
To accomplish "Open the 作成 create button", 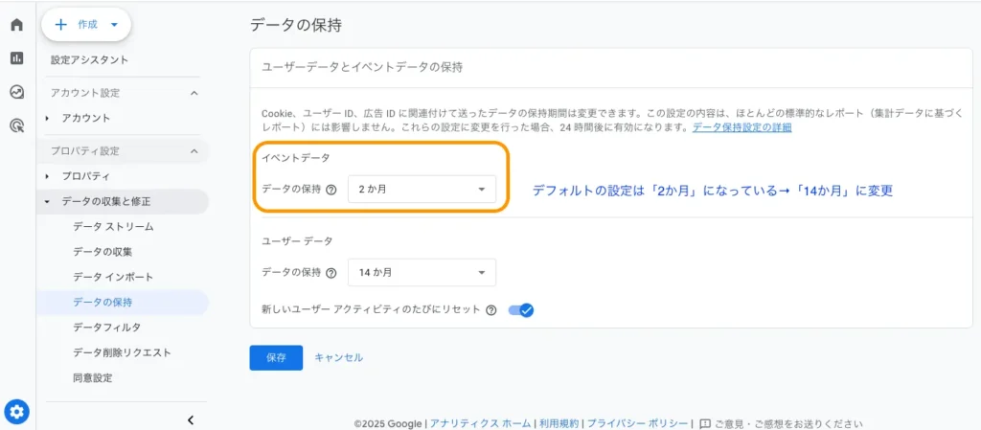I will 86,25.
